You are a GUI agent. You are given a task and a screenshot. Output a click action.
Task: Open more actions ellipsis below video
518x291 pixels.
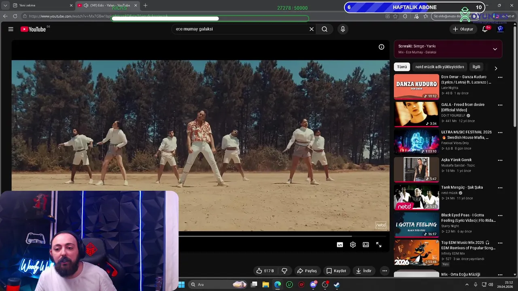[385, 271]
